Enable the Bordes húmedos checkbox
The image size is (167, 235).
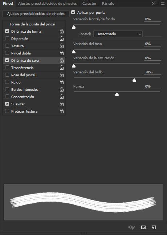point(7,89)
